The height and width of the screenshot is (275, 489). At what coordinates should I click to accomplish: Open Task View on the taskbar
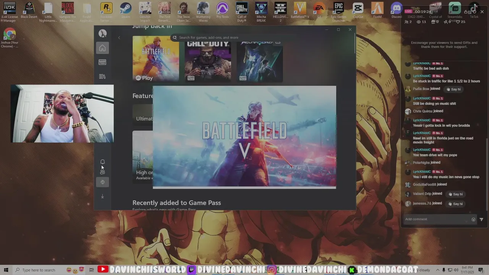pos(91,270)
